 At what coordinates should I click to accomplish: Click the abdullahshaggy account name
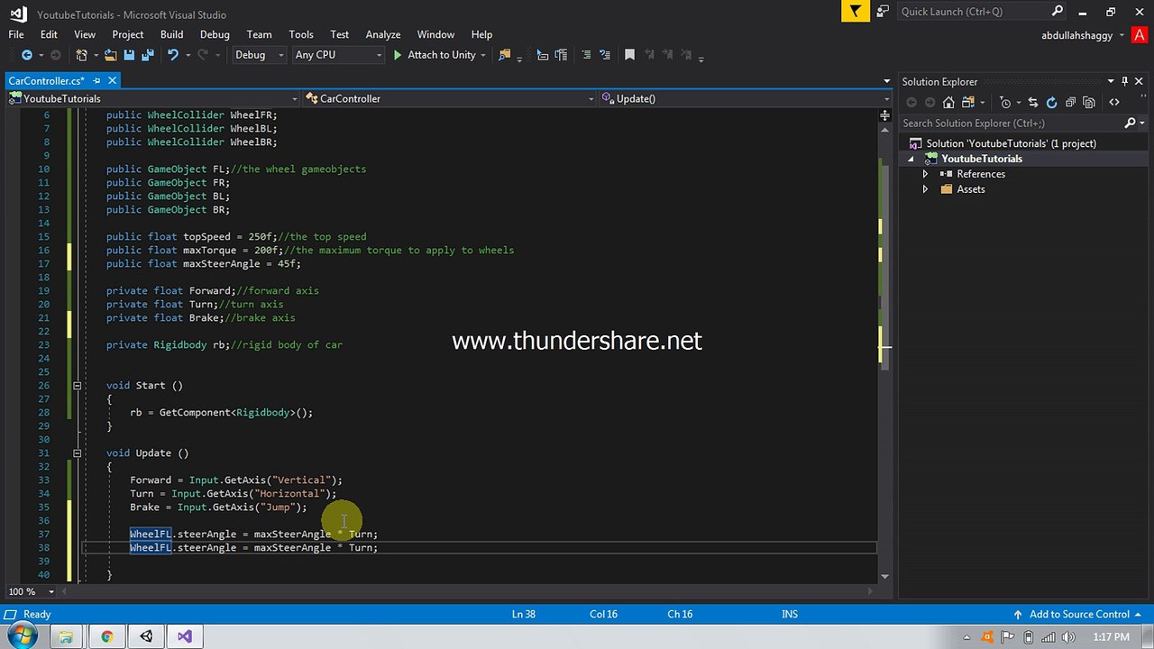(x=1077, y=35)
